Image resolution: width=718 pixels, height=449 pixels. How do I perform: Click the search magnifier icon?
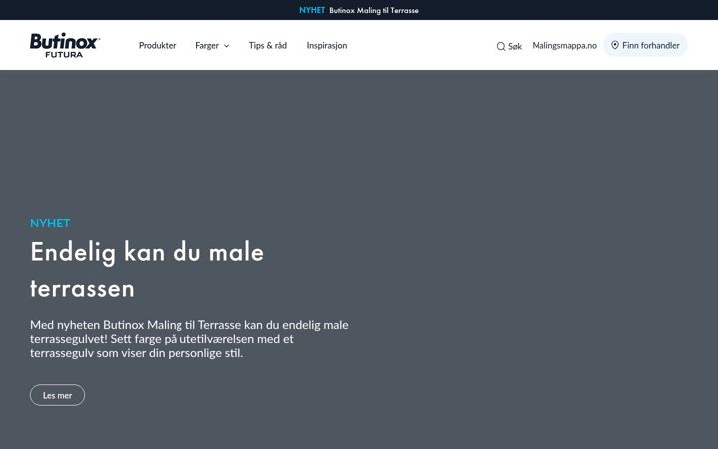pos(501,46)
